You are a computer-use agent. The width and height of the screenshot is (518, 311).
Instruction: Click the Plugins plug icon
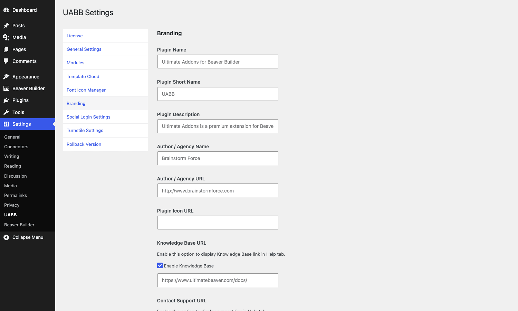click(x=6, y=100)
